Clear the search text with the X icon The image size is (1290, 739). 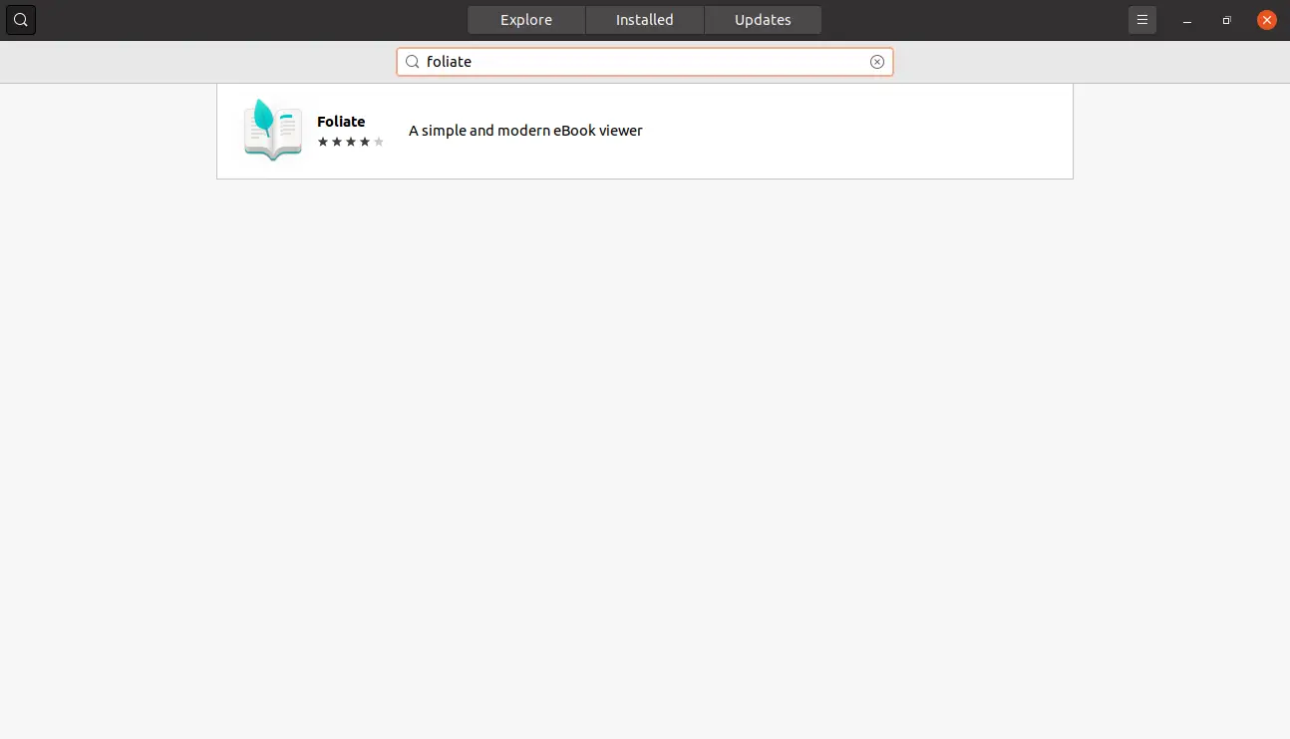(x=877, y=62)
